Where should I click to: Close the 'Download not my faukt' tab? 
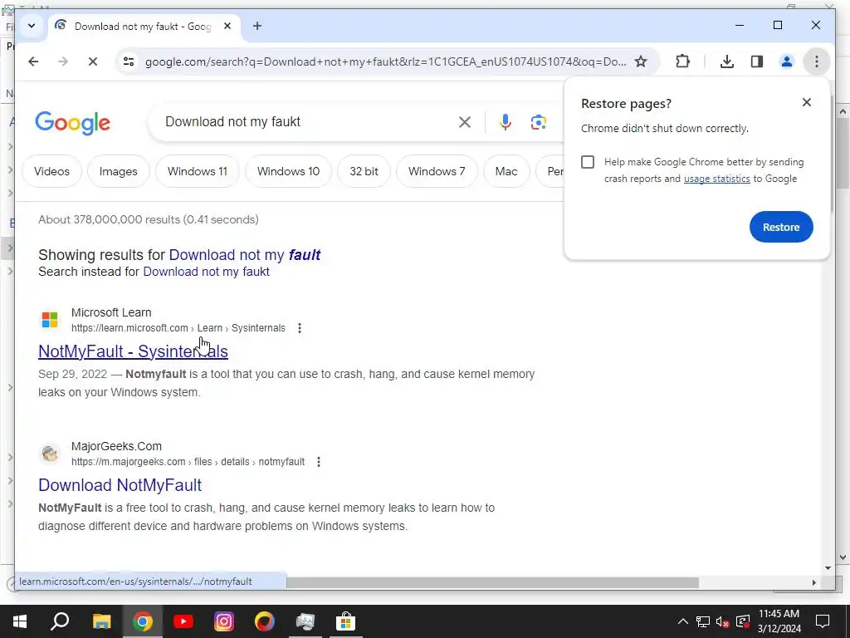[x=227, y=26]
